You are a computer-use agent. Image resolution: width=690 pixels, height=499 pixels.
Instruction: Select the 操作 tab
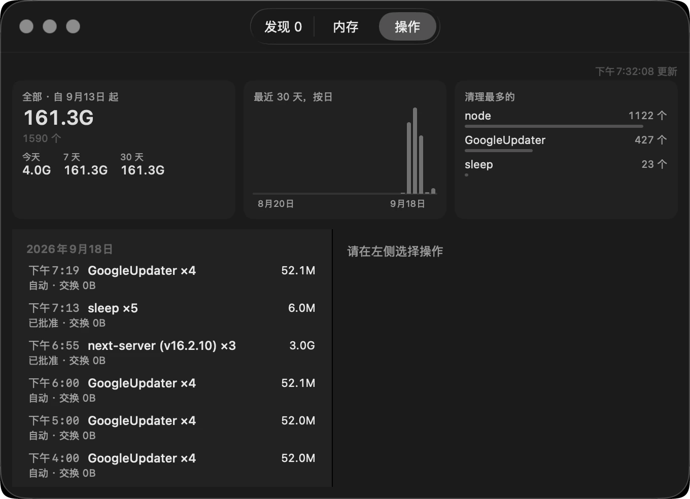(407, 27)
